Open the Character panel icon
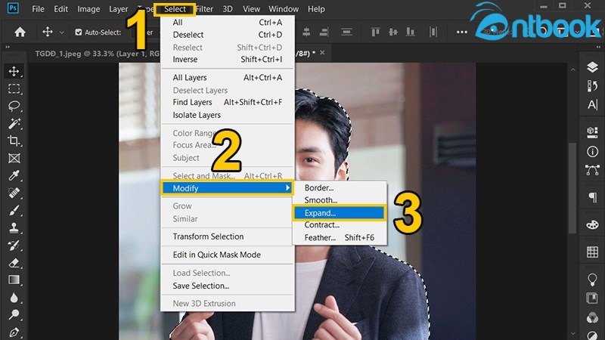Image resolution: width=605 pixels, height=340 pixels. (592, 104)
